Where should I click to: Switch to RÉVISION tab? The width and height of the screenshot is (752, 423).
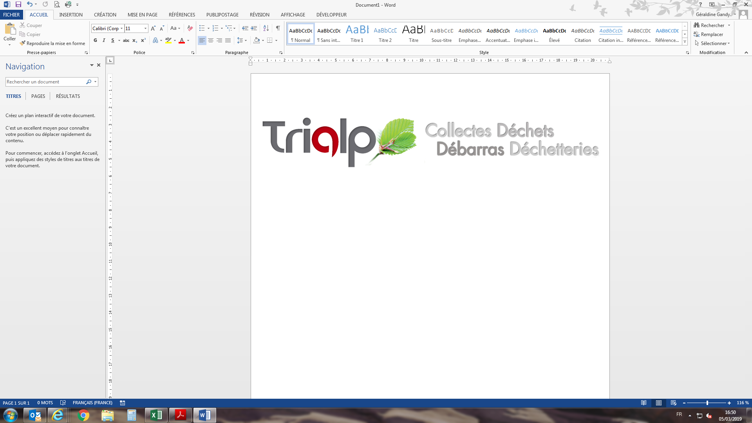(260, 15)
